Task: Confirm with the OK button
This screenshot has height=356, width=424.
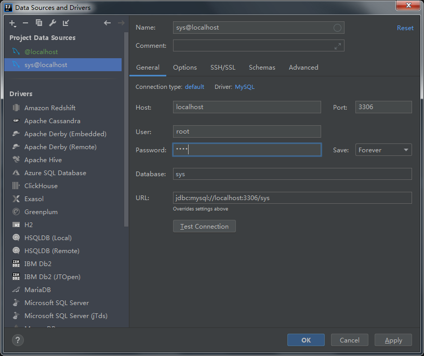Action: coord(306,340)
